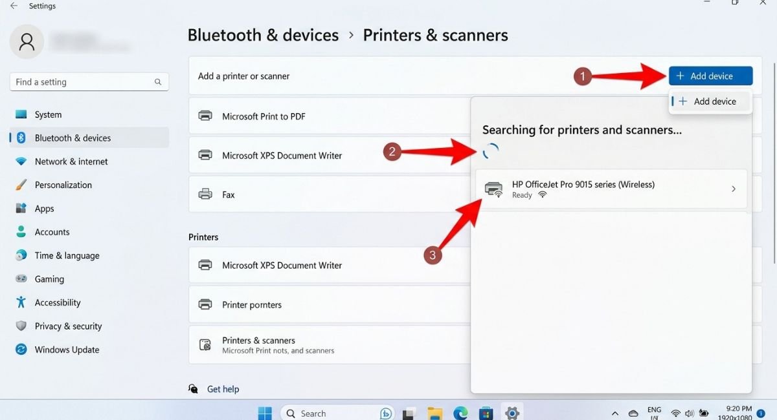The width and height of the screenshot is (777, 420).
Task: Click the Printers & scanners page title
Action: 435,35
